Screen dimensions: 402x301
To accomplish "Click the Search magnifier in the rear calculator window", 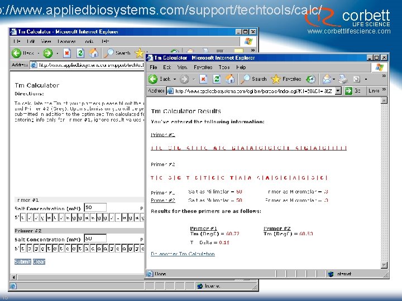I will (x=109, y=54).
